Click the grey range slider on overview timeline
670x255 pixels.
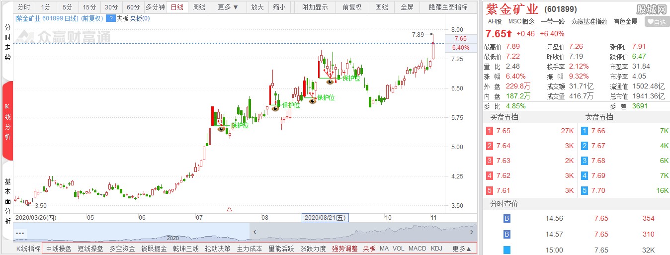click(x=363, y=232)
